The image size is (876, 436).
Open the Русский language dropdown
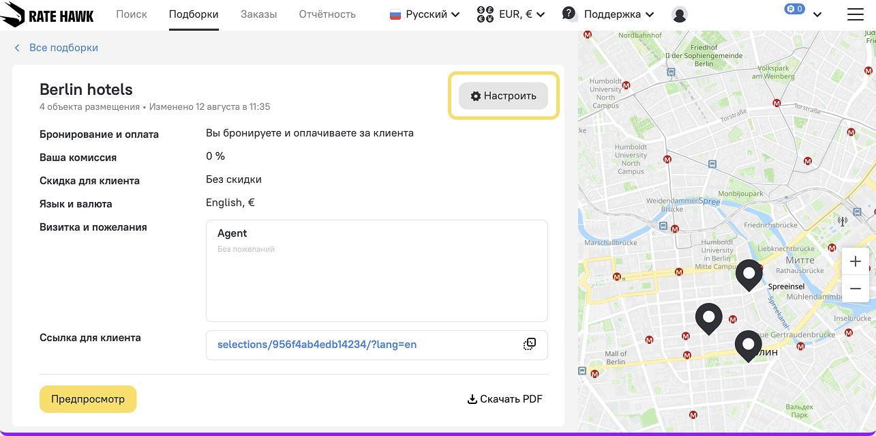point(425,14)
